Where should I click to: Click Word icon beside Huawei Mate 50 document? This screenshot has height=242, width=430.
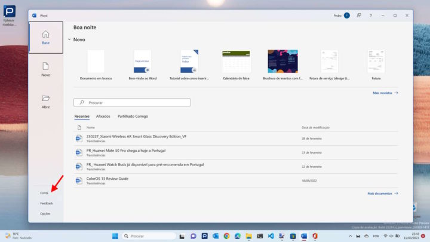79,152
